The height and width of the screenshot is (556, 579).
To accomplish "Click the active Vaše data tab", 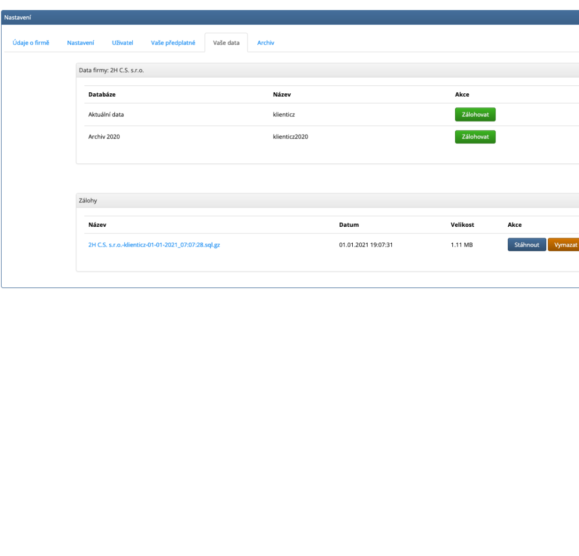I will click(x=226, y=43).
